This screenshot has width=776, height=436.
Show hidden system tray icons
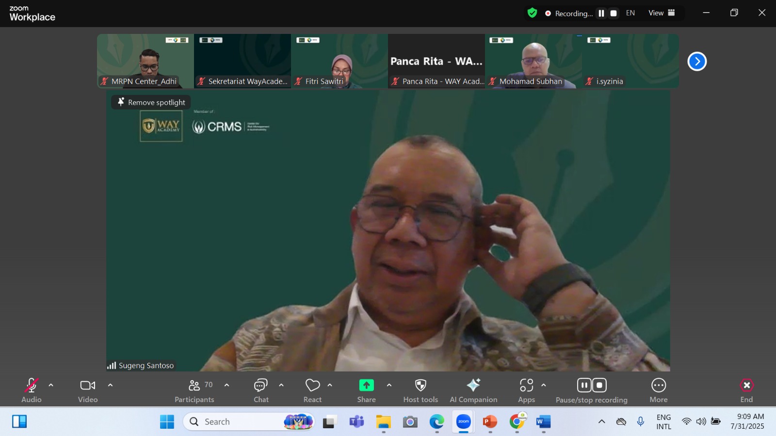tap(602, 421)
